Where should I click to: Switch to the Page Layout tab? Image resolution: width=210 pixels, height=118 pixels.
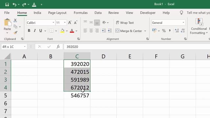coord(57,13)
